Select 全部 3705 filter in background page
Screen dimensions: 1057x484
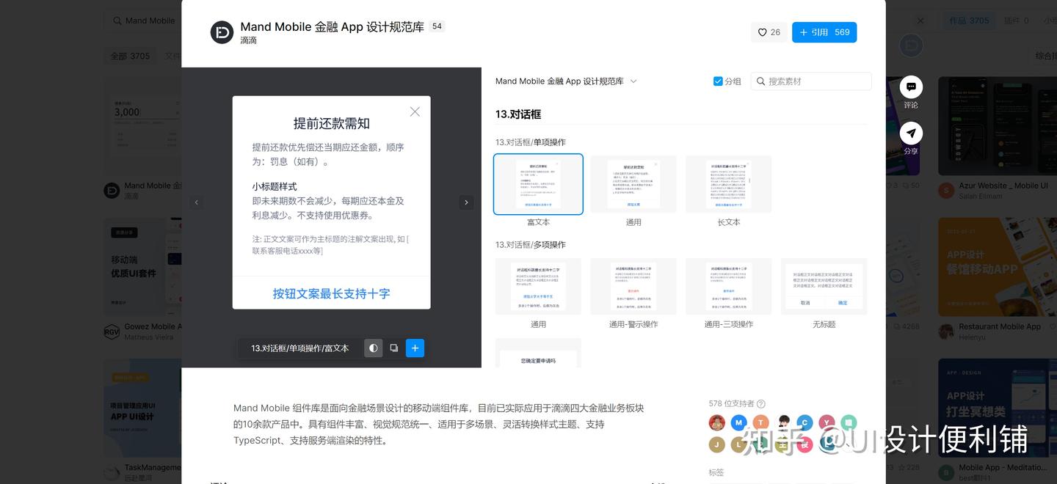[x=130, y=56]
